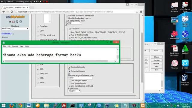
Task: Enable Use ignore inserts
Action: click(x=70, y=83)
